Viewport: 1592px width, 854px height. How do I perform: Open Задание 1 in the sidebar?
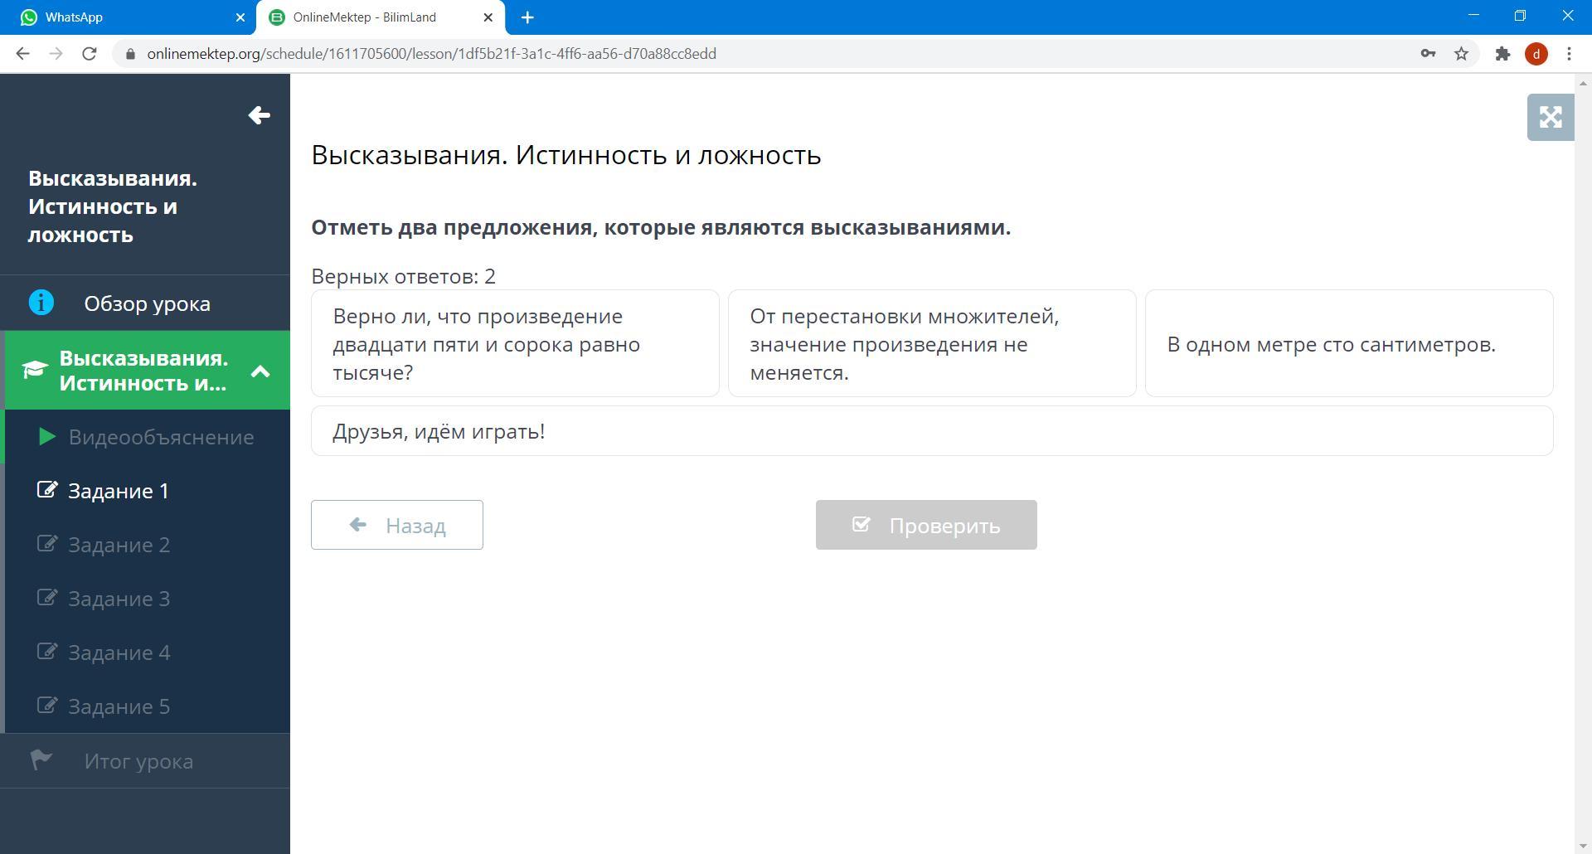(x=148, y=490)
